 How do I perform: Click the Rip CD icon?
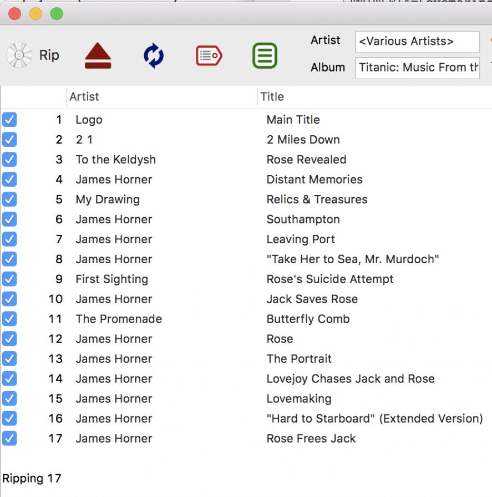tap(19, 55)
